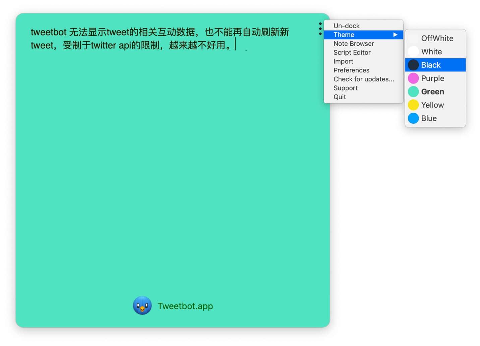This screenshot has height=346, width=480.
Task: Click the note text starting 'tweetbot 无法显示'
Action: tap(160, 39)
